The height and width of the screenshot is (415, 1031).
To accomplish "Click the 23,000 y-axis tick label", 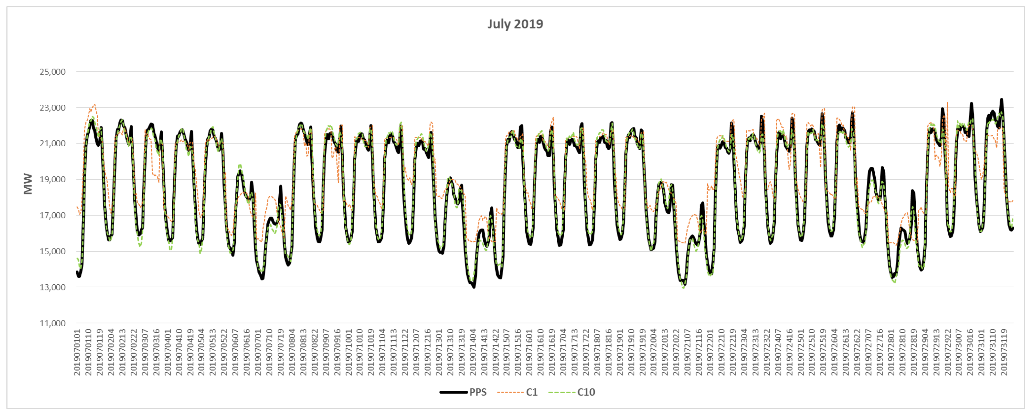I will click(x=53, y=108).
